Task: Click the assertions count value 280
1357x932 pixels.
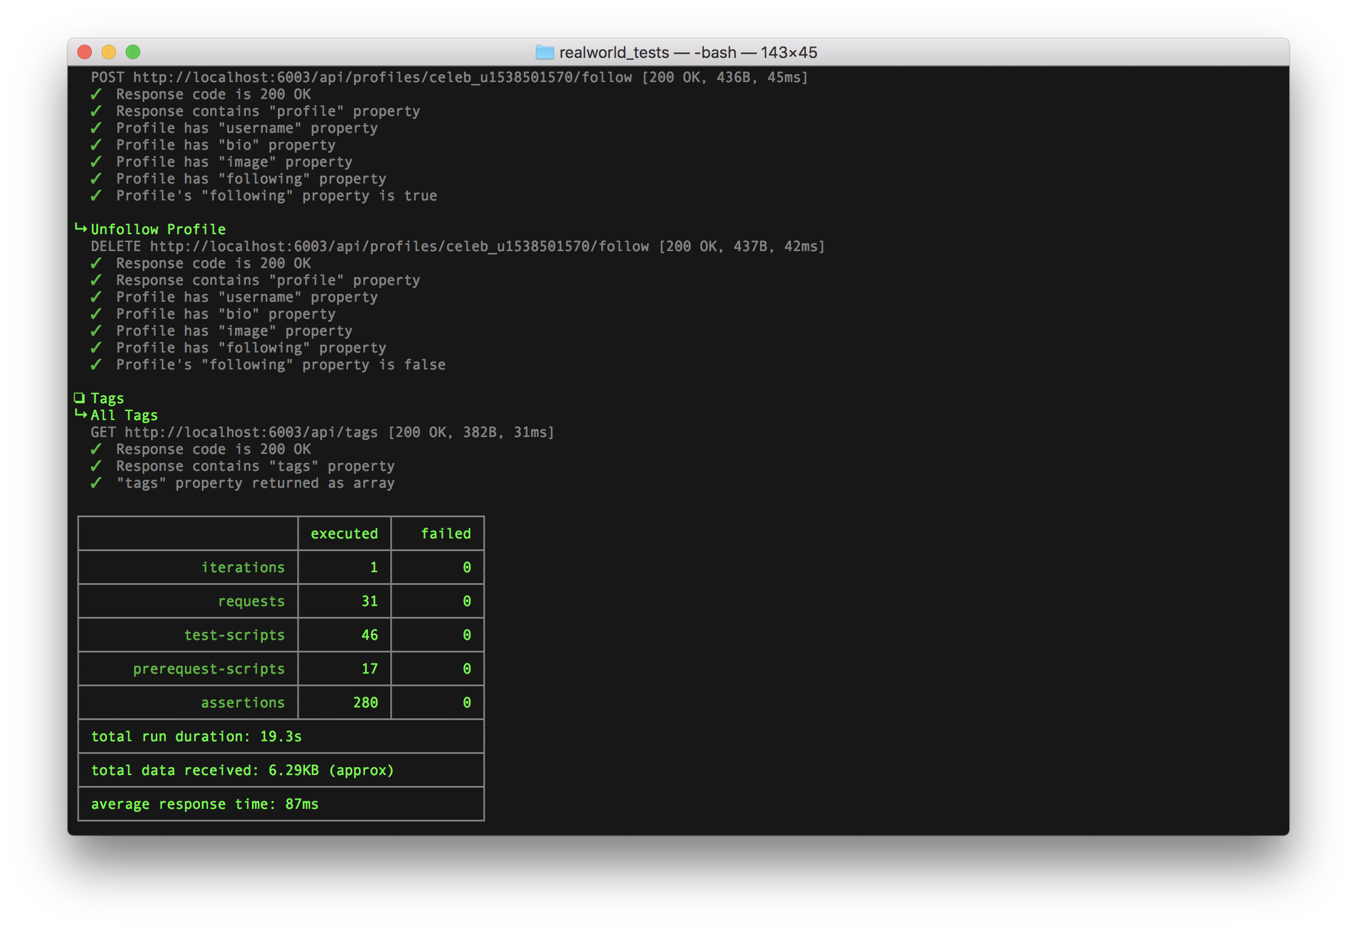Action: (x=366, y=702)
